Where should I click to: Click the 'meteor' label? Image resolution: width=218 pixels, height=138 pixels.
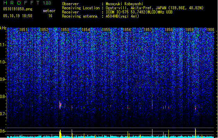point(49,11)
